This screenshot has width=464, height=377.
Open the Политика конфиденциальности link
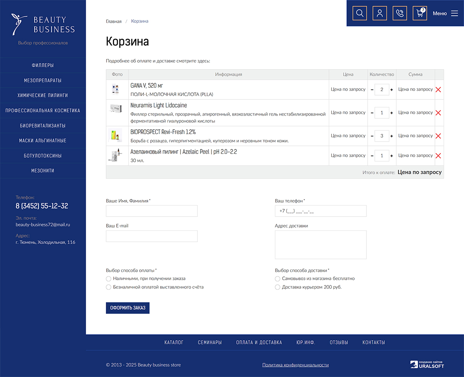(295, 365)
